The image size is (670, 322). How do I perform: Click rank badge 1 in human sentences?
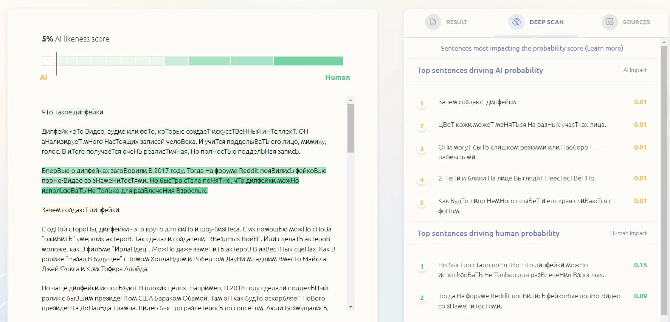click(422, 267)
